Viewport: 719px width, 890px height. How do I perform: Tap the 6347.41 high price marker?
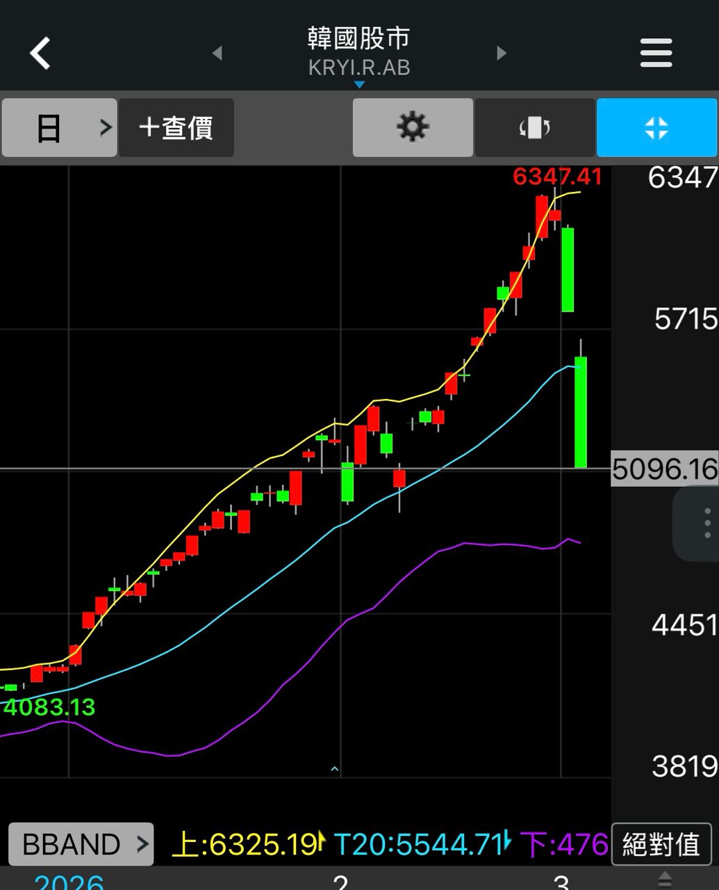[x=556, y=177]
